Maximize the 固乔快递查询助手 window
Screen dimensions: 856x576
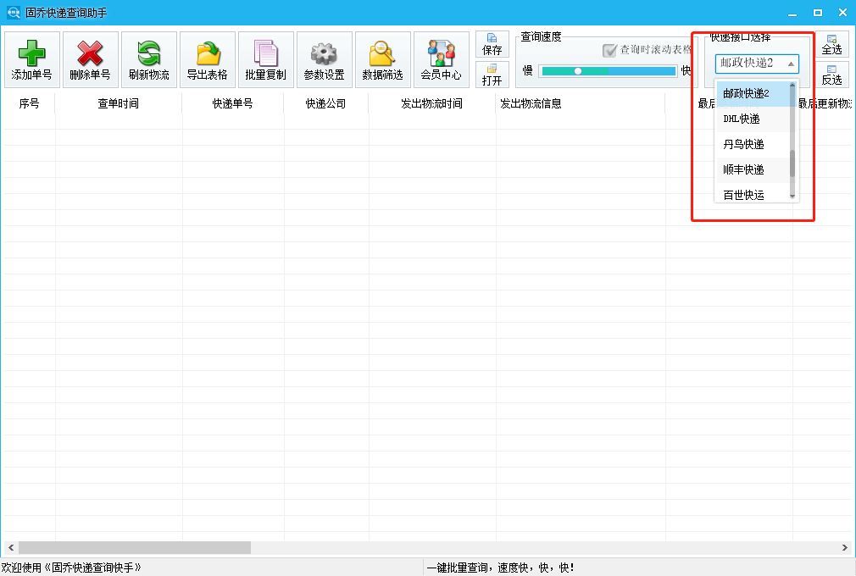pyautogui.click(x=818, y=13)
